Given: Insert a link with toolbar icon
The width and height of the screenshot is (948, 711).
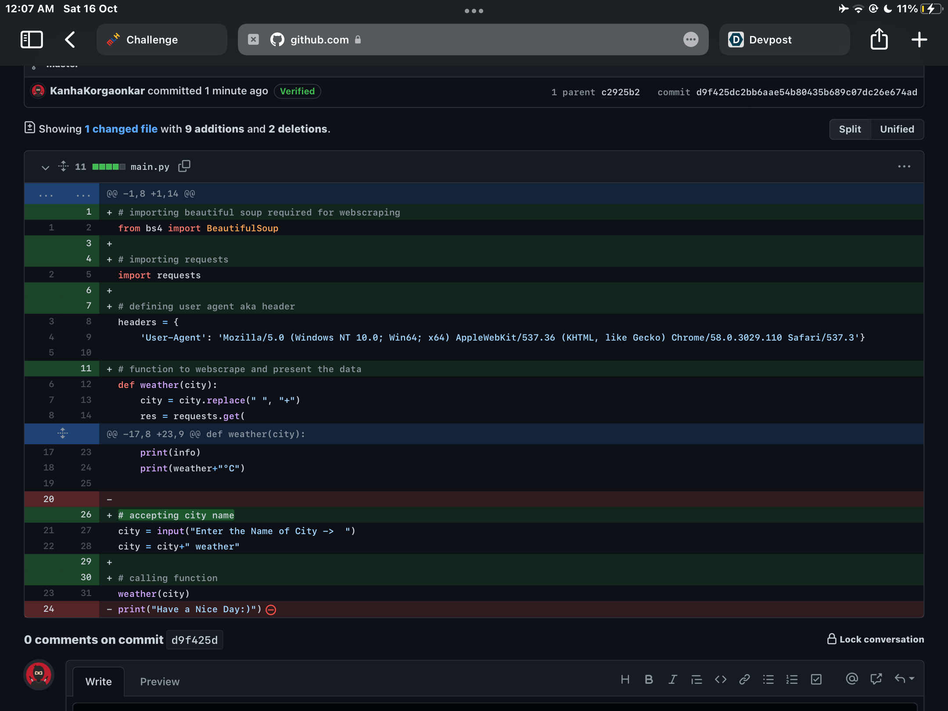Looking at the screenshot, I should 744,680.
